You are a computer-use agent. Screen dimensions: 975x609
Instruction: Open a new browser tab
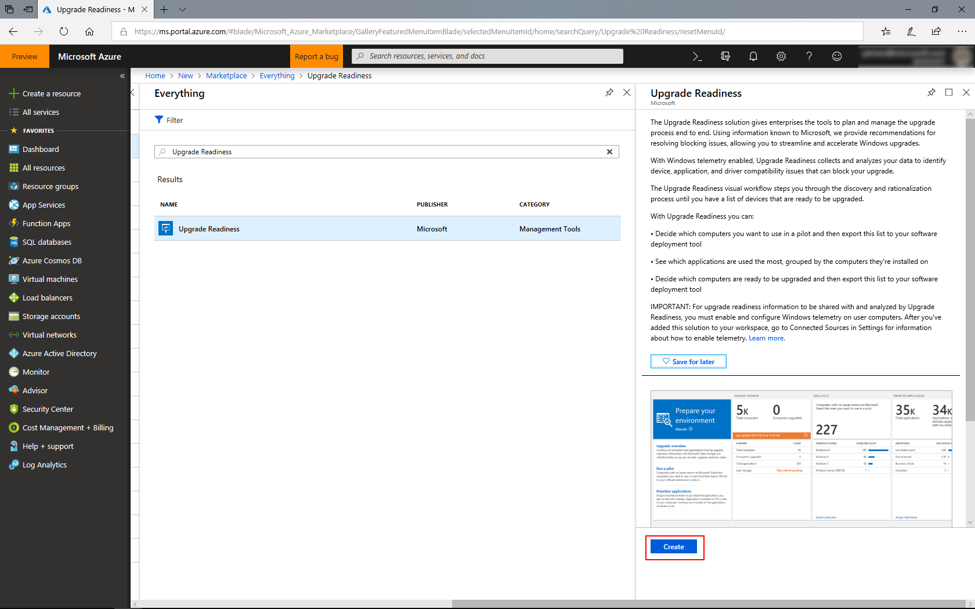164,9
